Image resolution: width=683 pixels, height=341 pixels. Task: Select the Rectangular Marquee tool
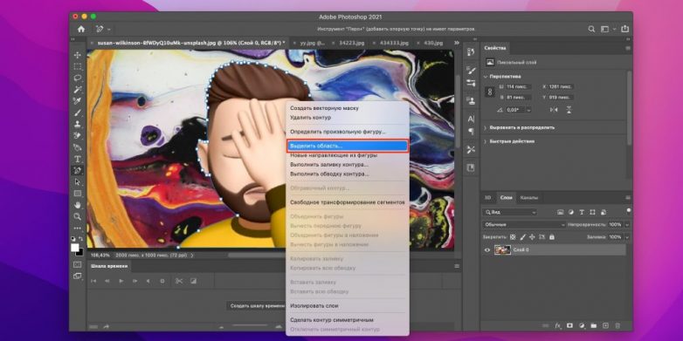(x=78, y=66)
